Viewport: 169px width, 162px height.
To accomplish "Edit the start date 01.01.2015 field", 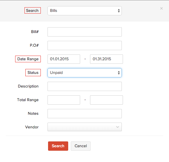I will (x=64, y=59).
